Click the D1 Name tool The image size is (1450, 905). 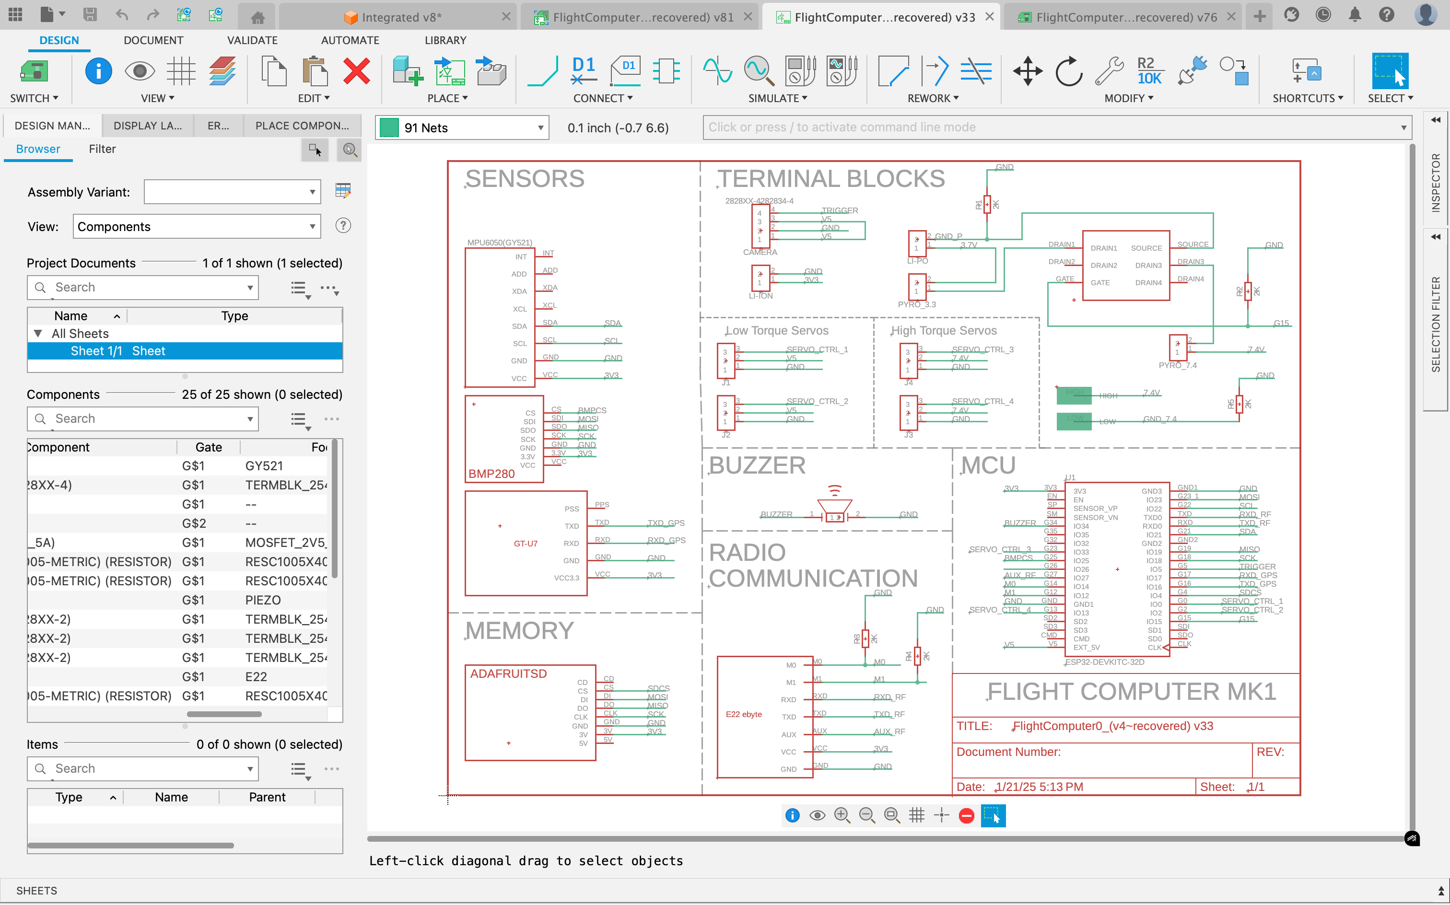(584, 71)
